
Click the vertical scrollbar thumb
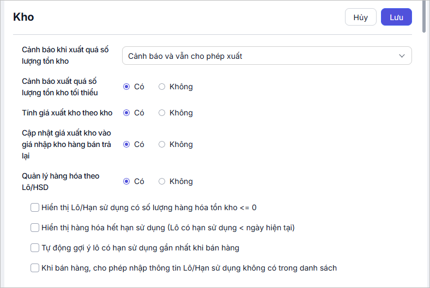coord(425,17)
